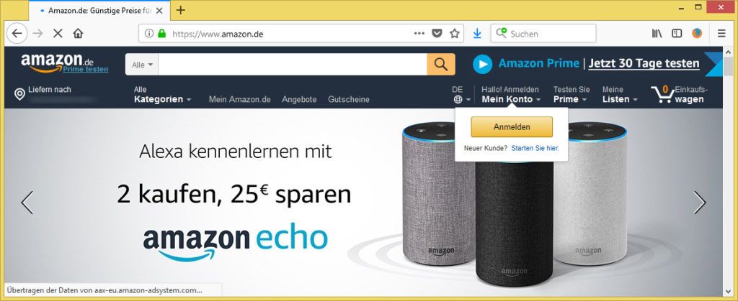Open the Downloads arrow icon
Viewport: 738px width, 301px height.
pos(477,33)
